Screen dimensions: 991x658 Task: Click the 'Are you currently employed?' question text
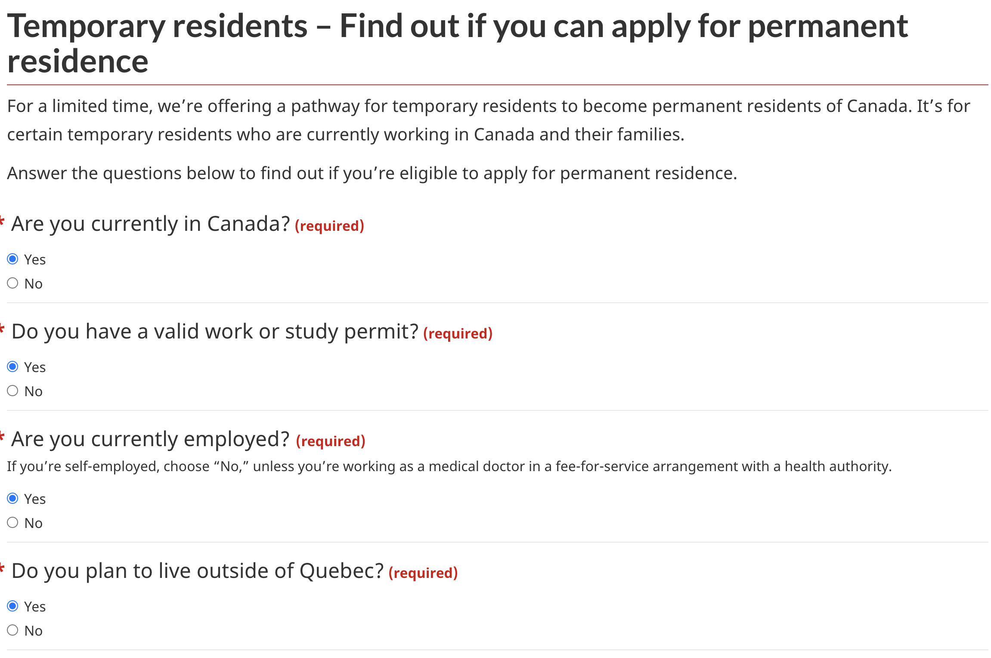[151, 439]
